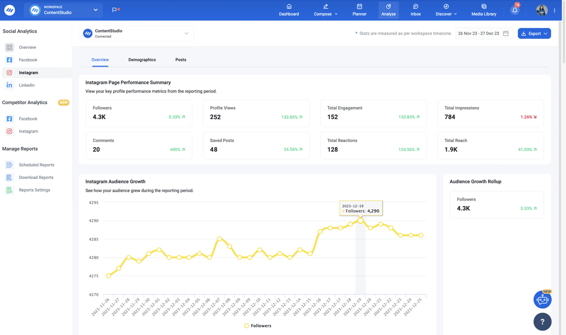Open the notifications bell
Viewport: 566px width, 335px height.
tap(514, 9)
